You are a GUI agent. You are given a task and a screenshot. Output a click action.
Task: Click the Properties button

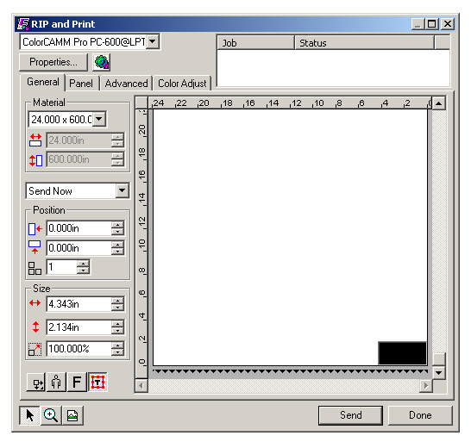(53, 62)
